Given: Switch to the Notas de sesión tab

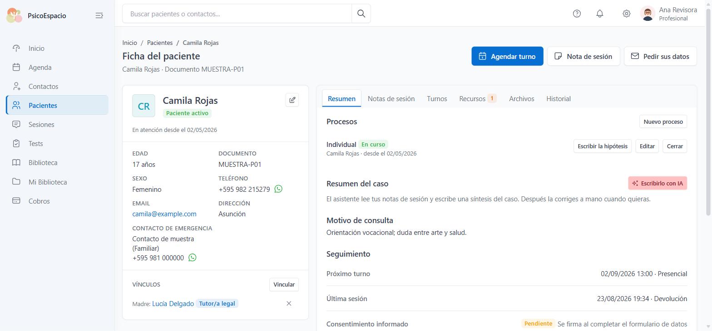Looking at the screenshot, I should [391, 98].
